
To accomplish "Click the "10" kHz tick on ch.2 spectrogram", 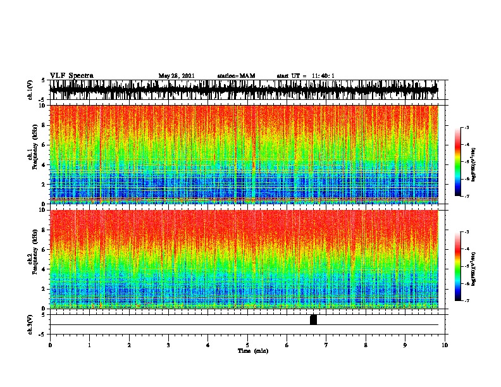I will point(43,210).
